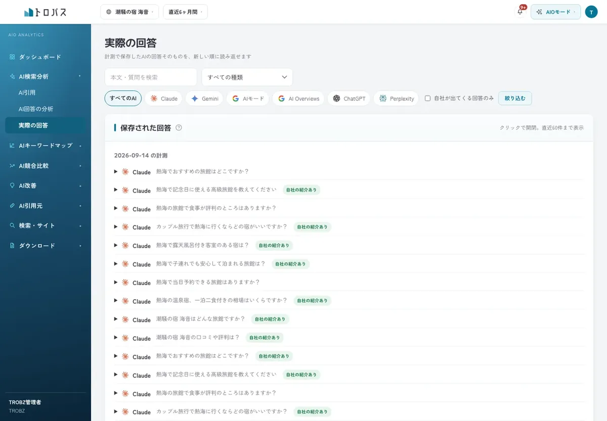
Task: Select the AI Overviews filter tab
Action: 298,99
